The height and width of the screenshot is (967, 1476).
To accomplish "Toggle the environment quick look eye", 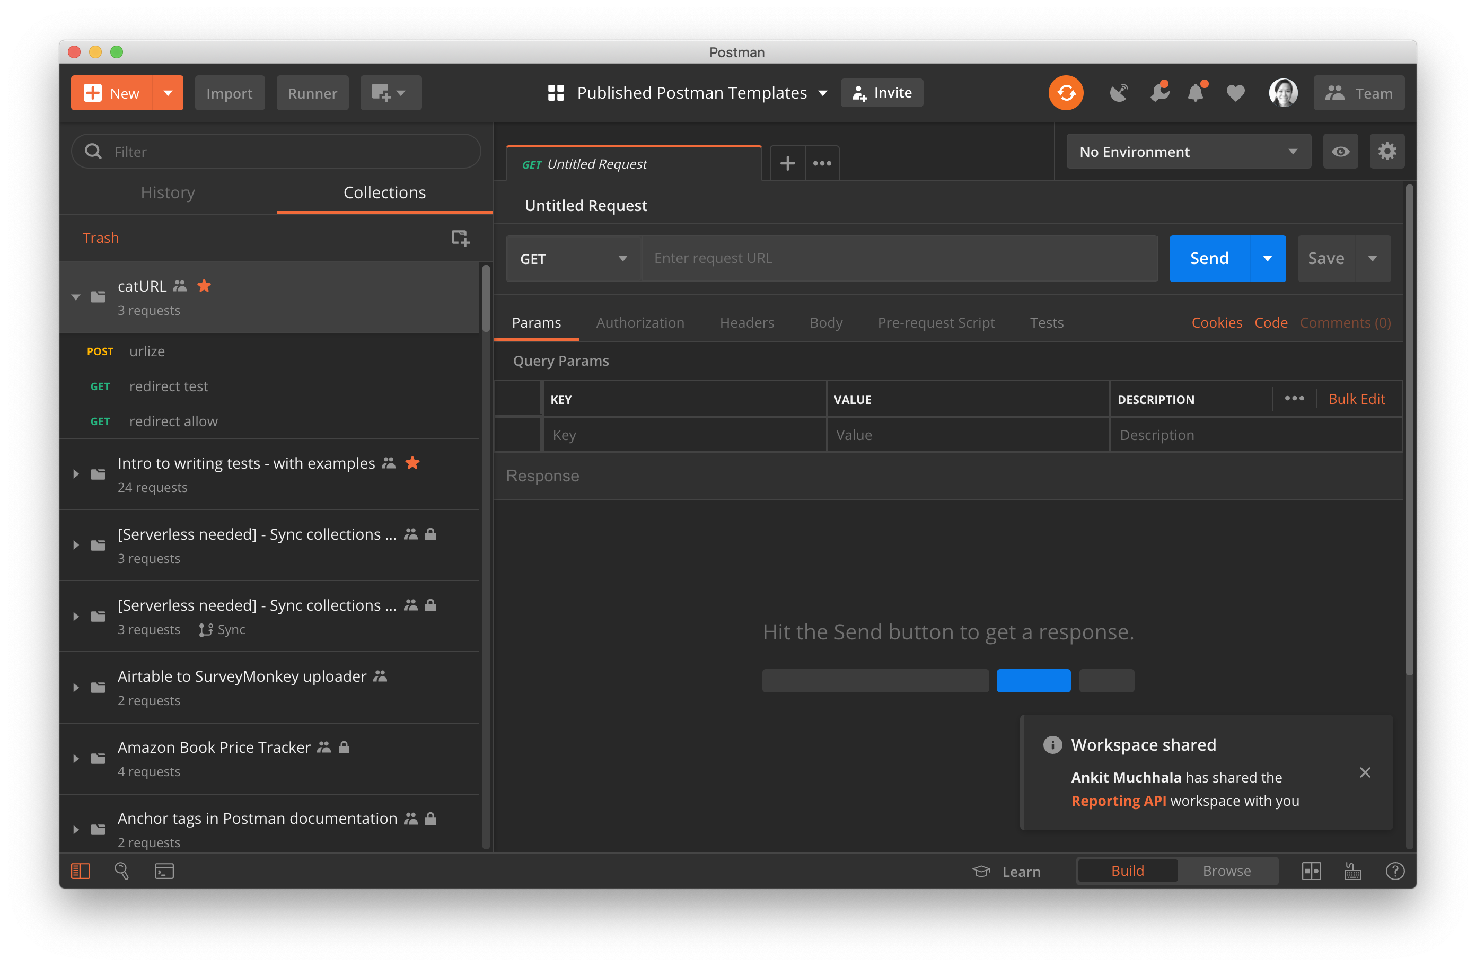I will point(1340,151).
